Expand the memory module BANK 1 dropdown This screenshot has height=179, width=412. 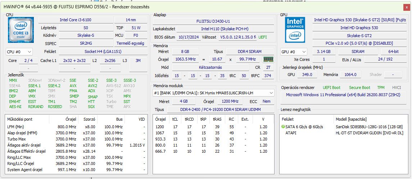coord(213,93)
